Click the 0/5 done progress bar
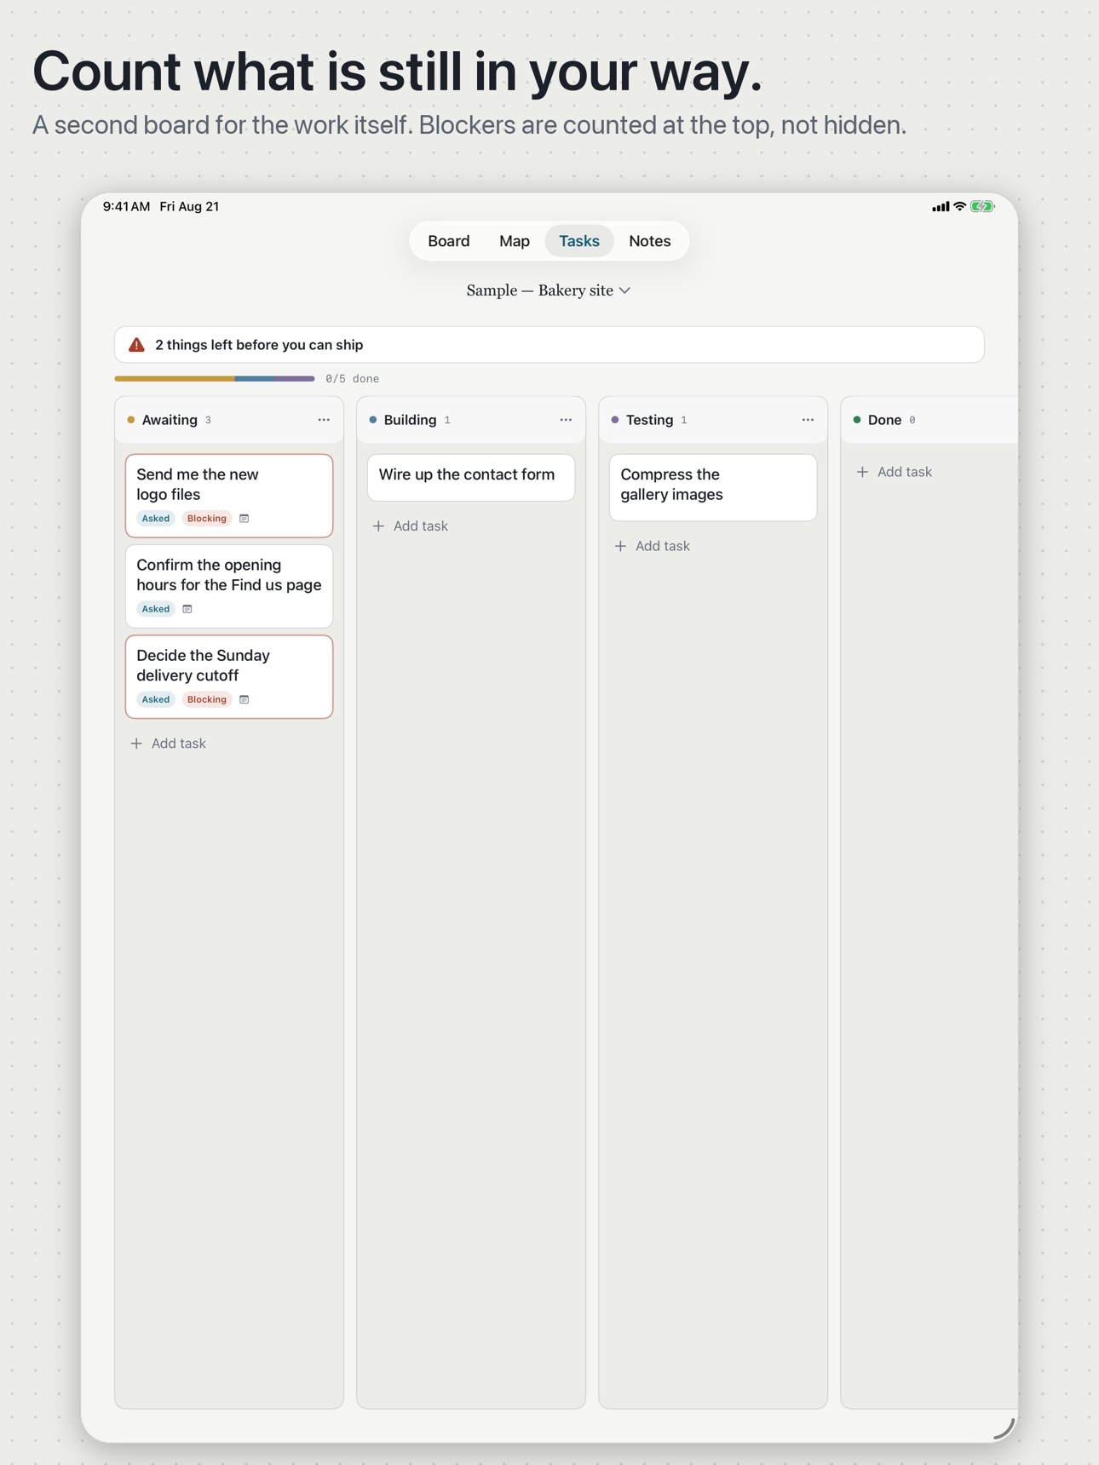This screenshot has width=1099, height=1465. click(x=215, y=378)
